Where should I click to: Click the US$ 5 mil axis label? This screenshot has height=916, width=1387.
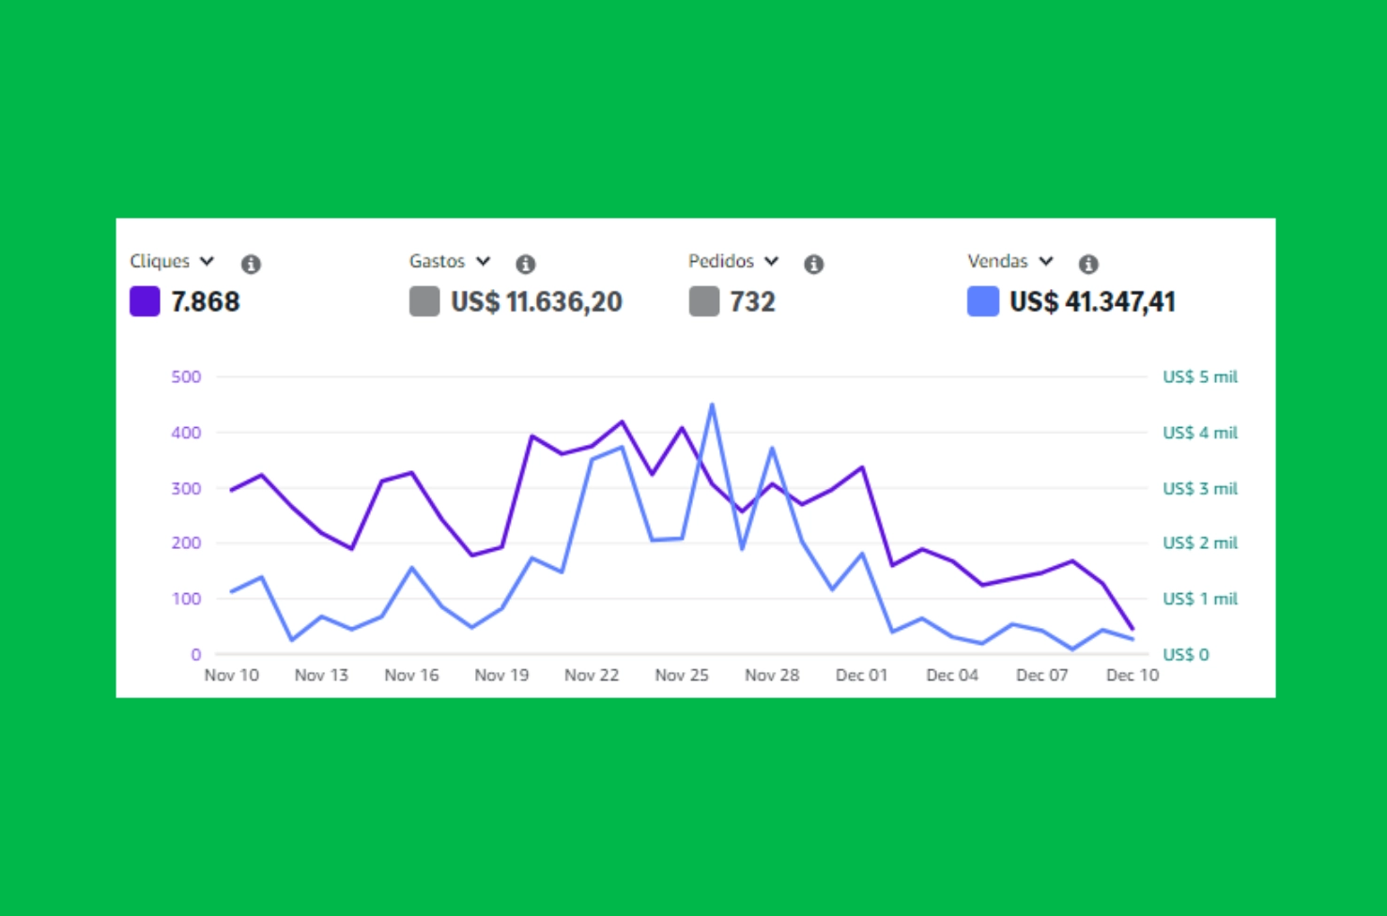point(1199,376)
